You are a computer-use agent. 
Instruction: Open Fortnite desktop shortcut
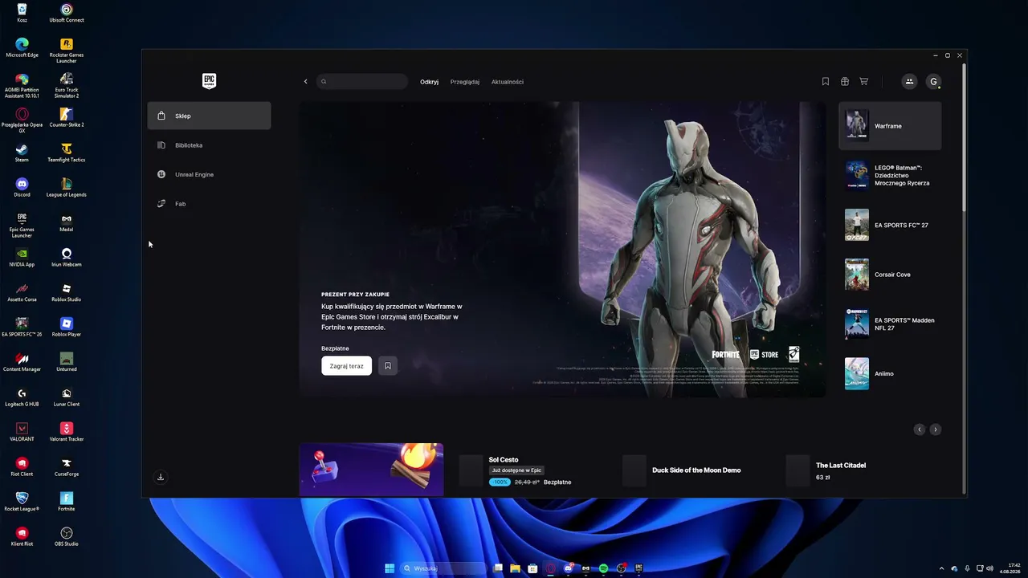(x=67, y=502)
